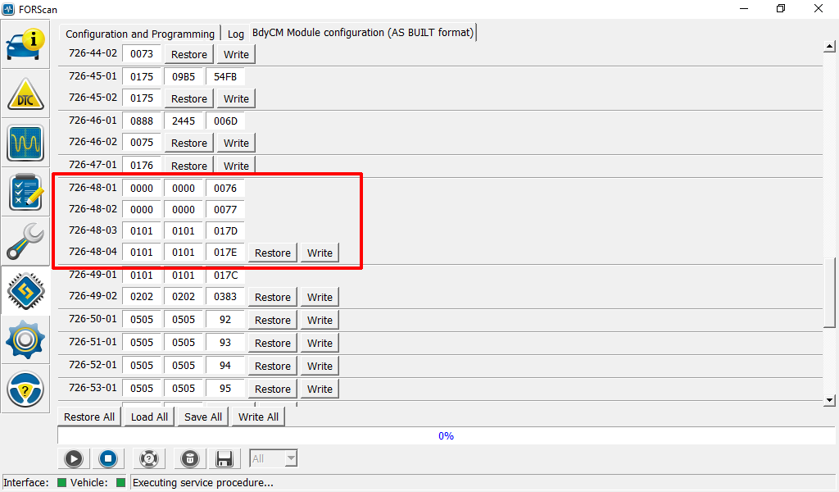839x492 pixels.
Task: Click the floppy disk save icon
Action: (224, 459)
